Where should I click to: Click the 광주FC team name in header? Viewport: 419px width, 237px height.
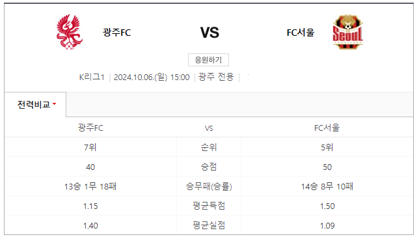pos(116,33)
